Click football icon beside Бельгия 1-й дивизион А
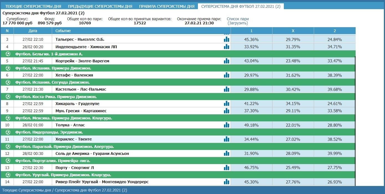The height and width of the screenshot is (194, 385). 8,54
